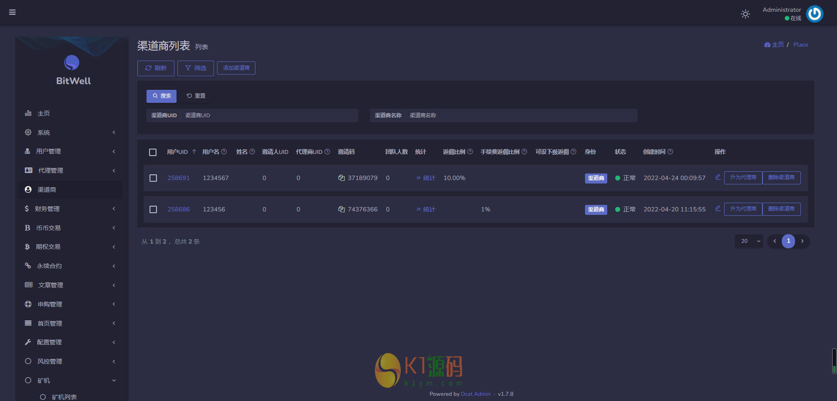The image size is (837, 401).
Task: Switch the light/dark theme sun icon
Action: click(745, 14)
